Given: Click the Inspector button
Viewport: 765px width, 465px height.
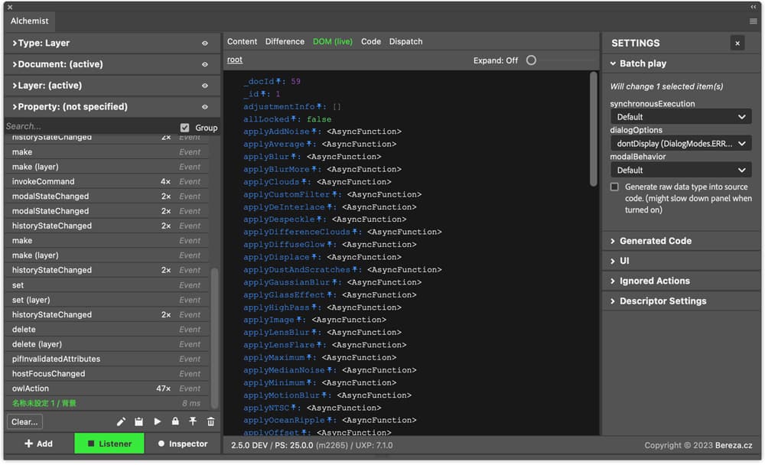Looking at the screenshot, I should coord(182,444).
